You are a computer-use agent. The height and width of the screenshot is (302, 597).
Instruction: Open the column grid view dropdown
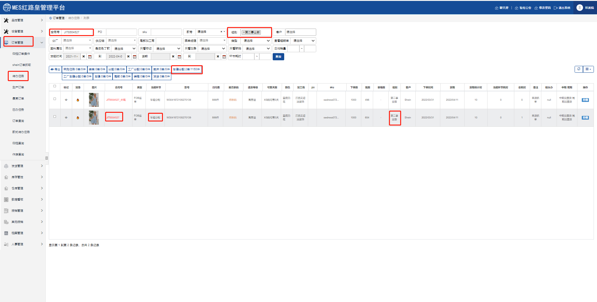tap(588, 69)
